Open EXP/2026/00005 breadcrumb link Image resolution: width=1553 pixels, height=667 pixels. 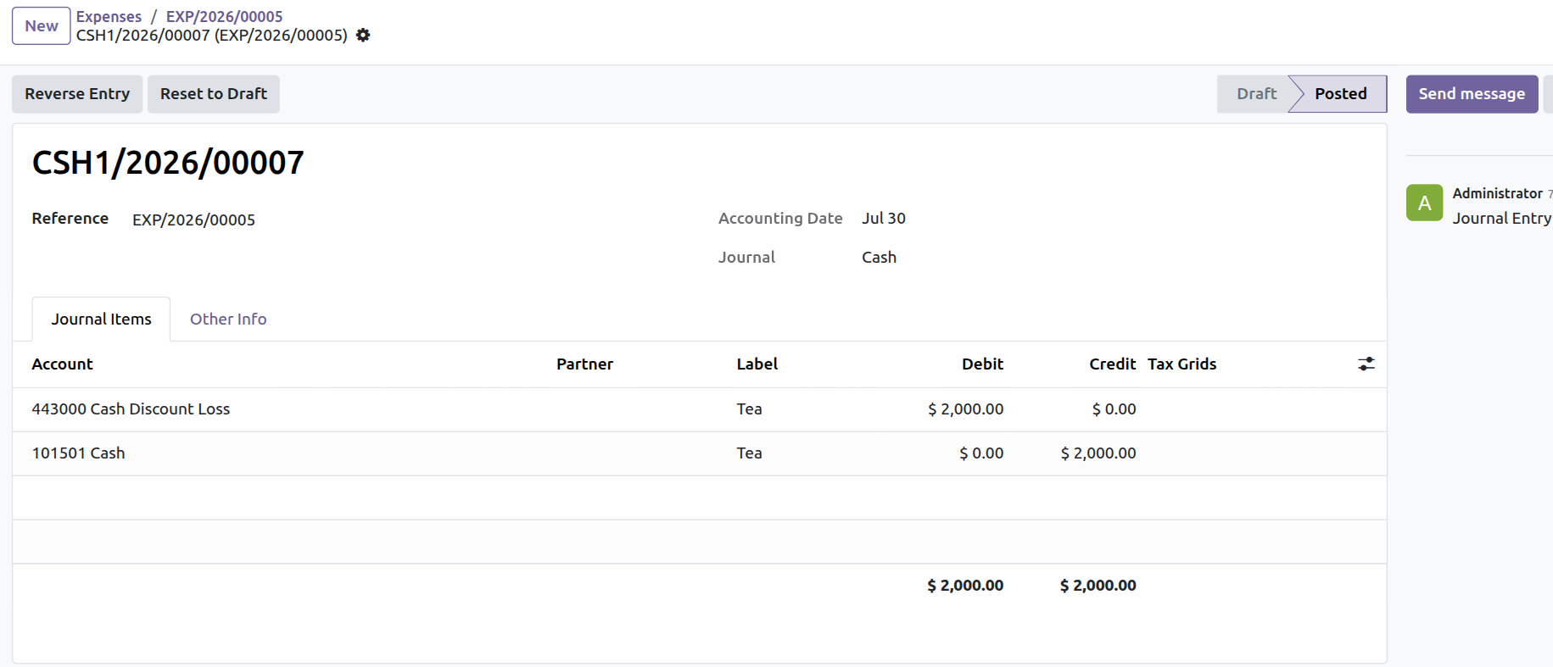click(x=224, y=17)
